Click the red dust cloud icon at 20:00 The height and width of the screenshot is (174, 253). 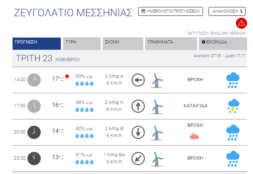195,136
